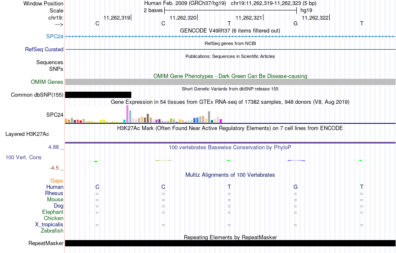The width and height of the screenshot is (396, 253).
Task: Select the Human species label
Action: coord(55,187)
